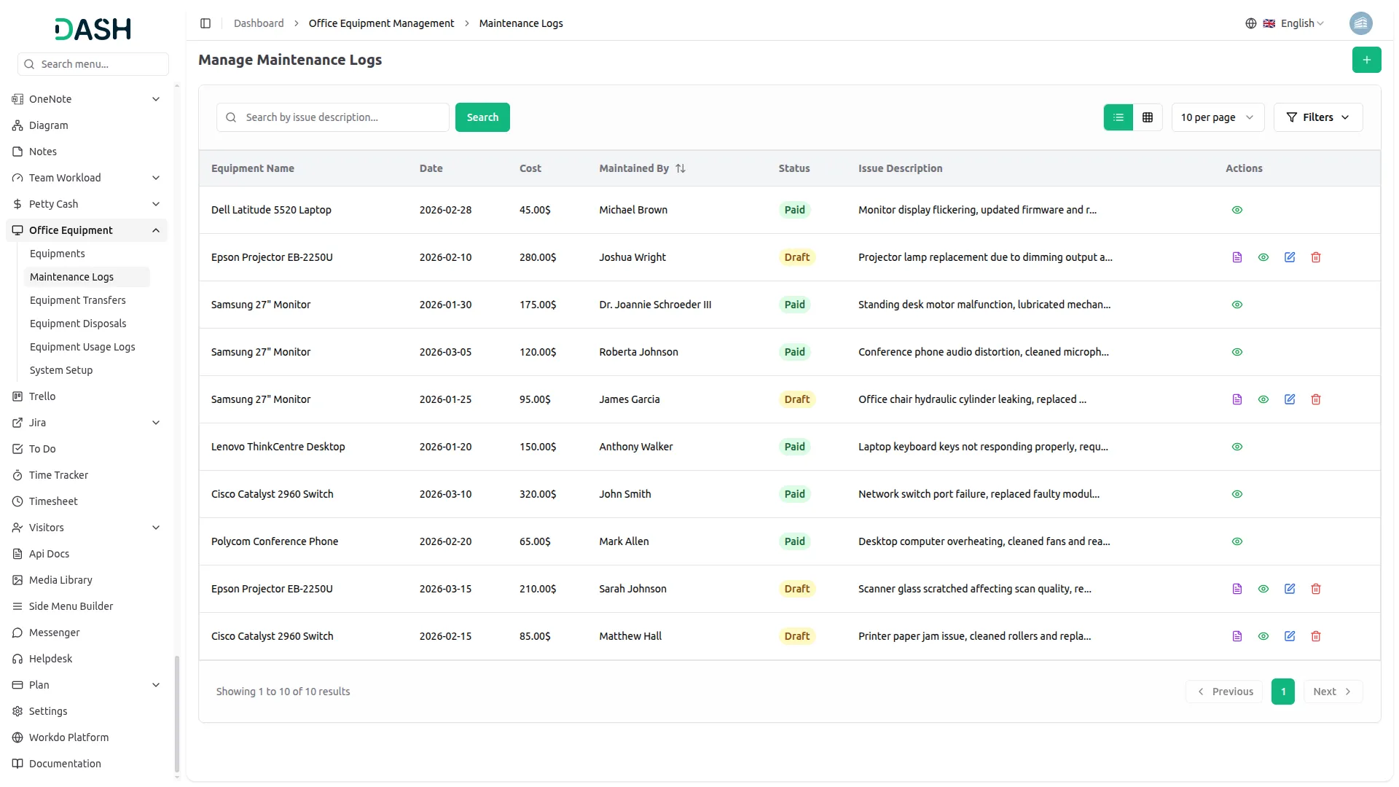
Task: Select the list view icon
Action: tap(1118, 117)
